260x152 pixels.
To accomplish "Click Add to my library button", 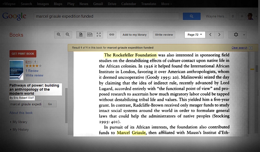I will (x=135, y=35).
